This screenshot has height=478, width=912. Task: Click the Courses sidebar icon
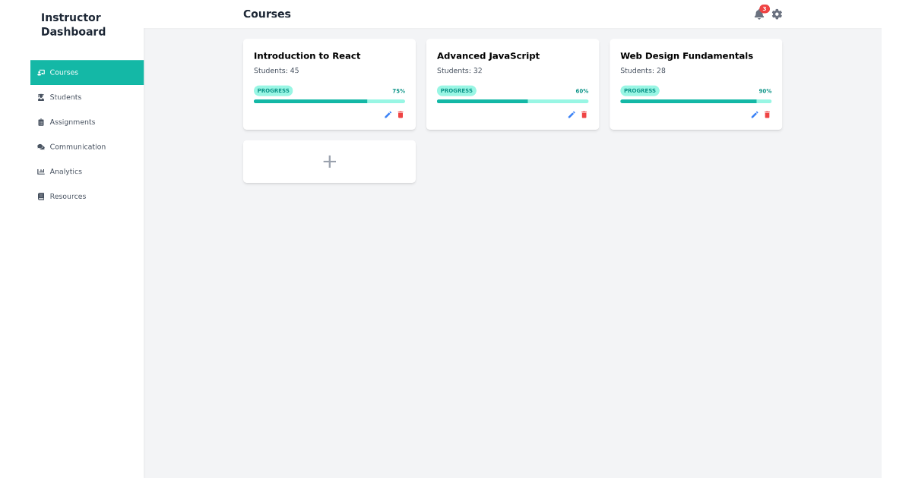[x=40, y=72]
